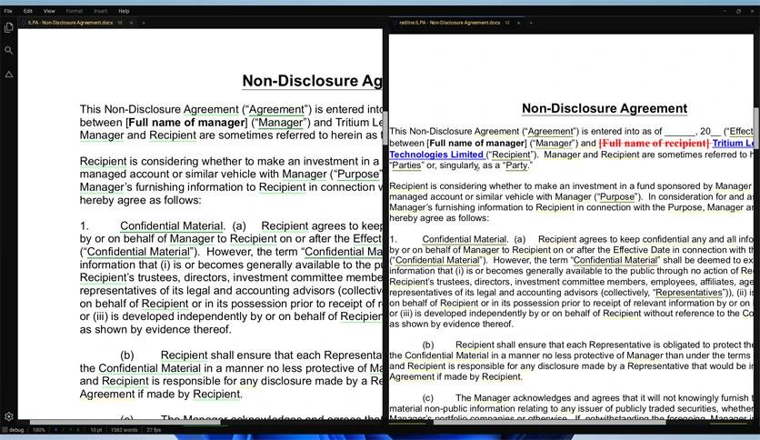Image resolution: width=760 pixels, height=440 pixels.
Task: Open the File menu
Action: [8, 11]
